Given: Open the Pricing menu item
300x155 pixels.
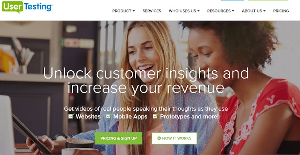Looking at the screenshot, I should point(281,11).
